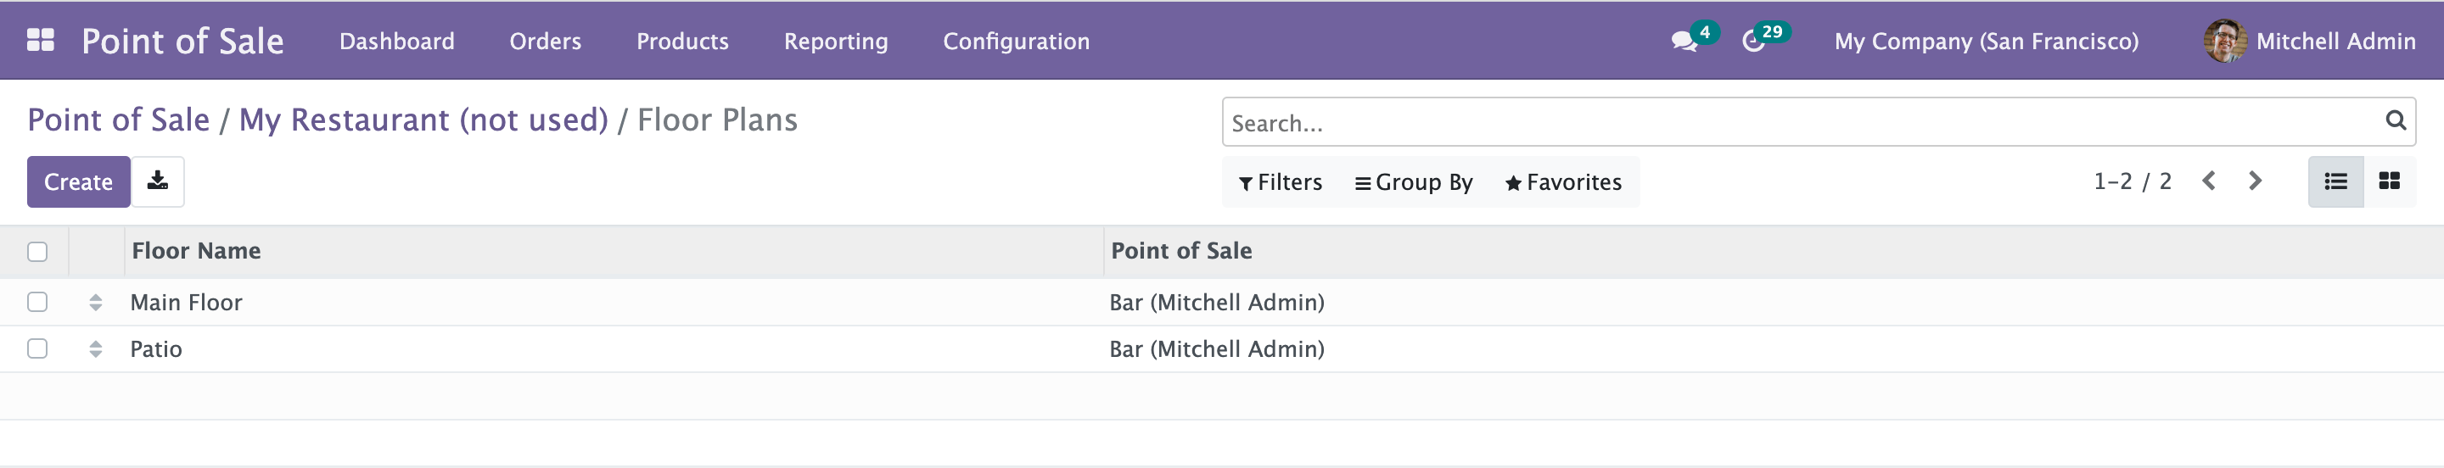
Task: Go to next page arrow
Action: click(x=2256, y=181)
